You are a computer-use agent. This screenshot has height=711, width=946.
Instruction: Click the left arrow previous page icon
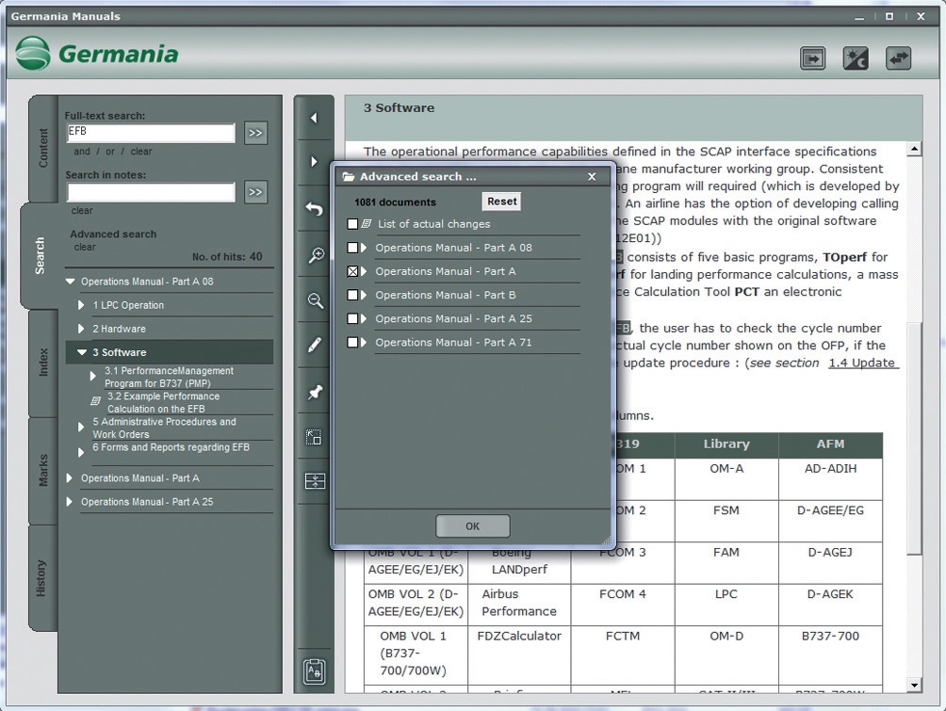pos(315,118)
